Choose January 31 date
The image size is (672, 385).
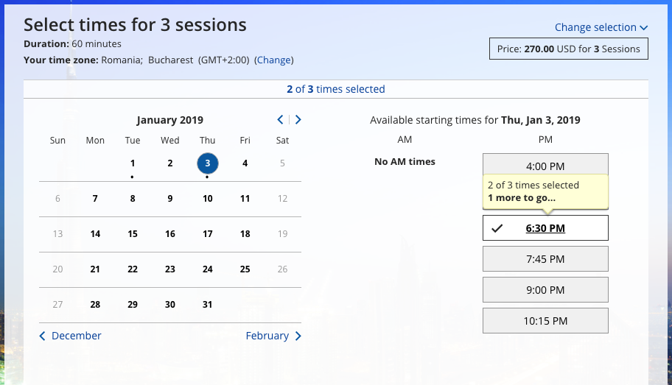(x=208, y=305)
